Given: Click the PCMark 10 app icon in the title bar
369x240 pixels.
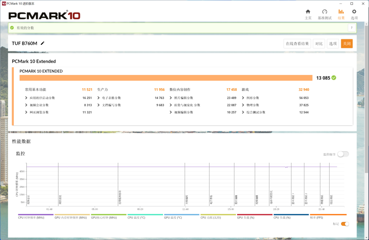Looking at the screenshot, I should 4,4.
